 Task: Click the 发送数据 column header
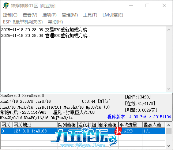coord(88,125)
